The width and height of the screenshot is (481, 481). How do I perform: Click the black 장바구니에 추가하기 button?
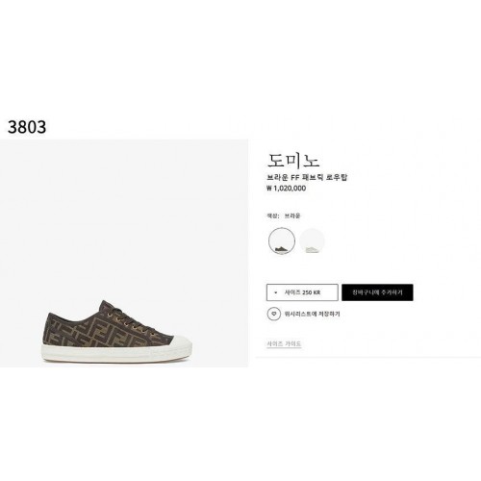pos(377,292)
